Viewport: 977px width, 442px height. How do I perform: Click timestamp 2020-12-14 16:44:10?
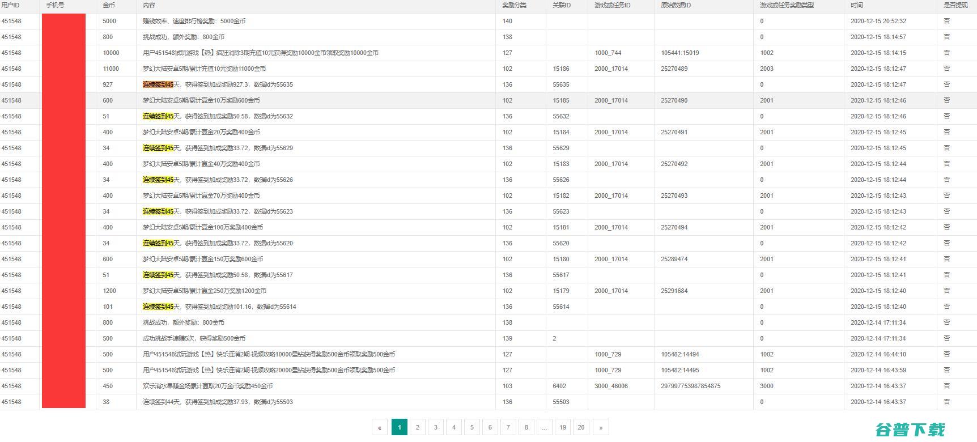click(878, 354)
